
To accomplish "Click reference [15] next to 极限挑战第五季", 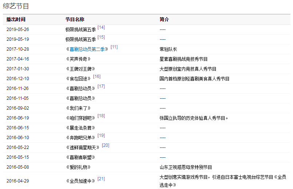I will coord(101,37).
